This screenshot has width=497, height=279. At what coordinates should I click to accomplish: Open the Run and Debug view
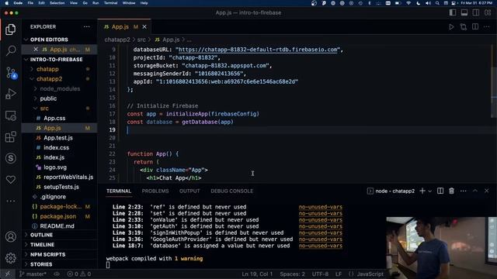pyautogui.click(x=11, y=94)
